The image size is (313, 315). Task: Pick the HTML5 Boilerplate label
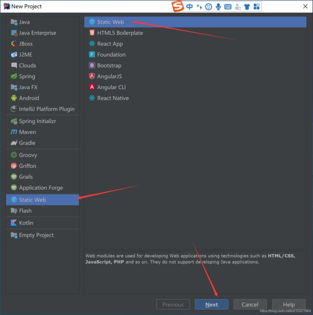click(120, 33)
